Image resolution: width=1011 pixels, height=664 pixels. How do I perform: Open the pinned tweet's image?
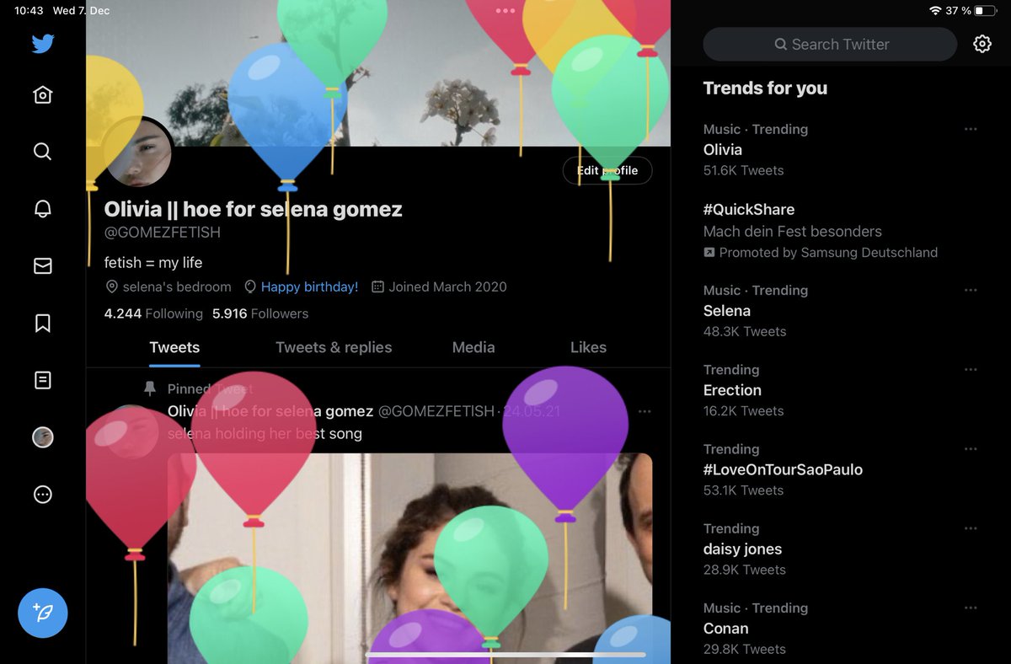point(409,558)
